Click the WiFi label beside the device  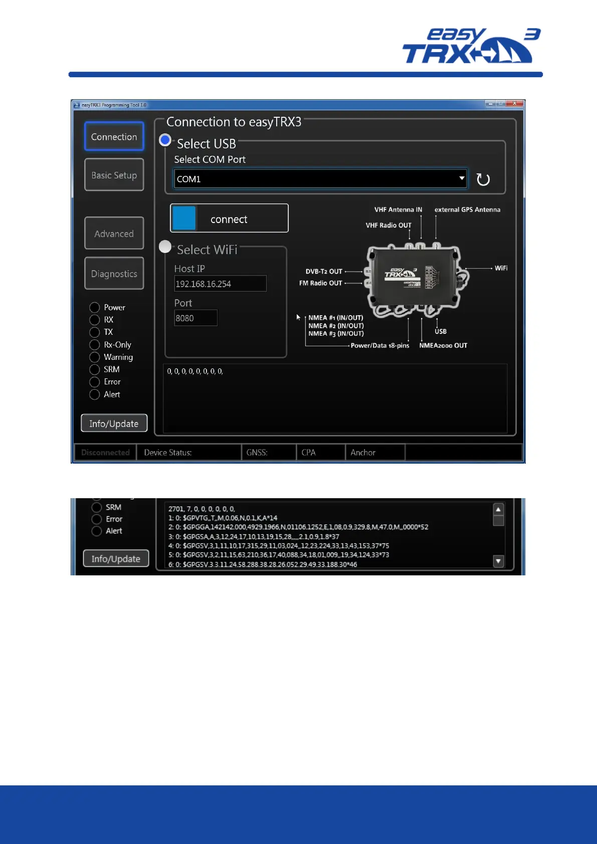(x=501, y=268)
